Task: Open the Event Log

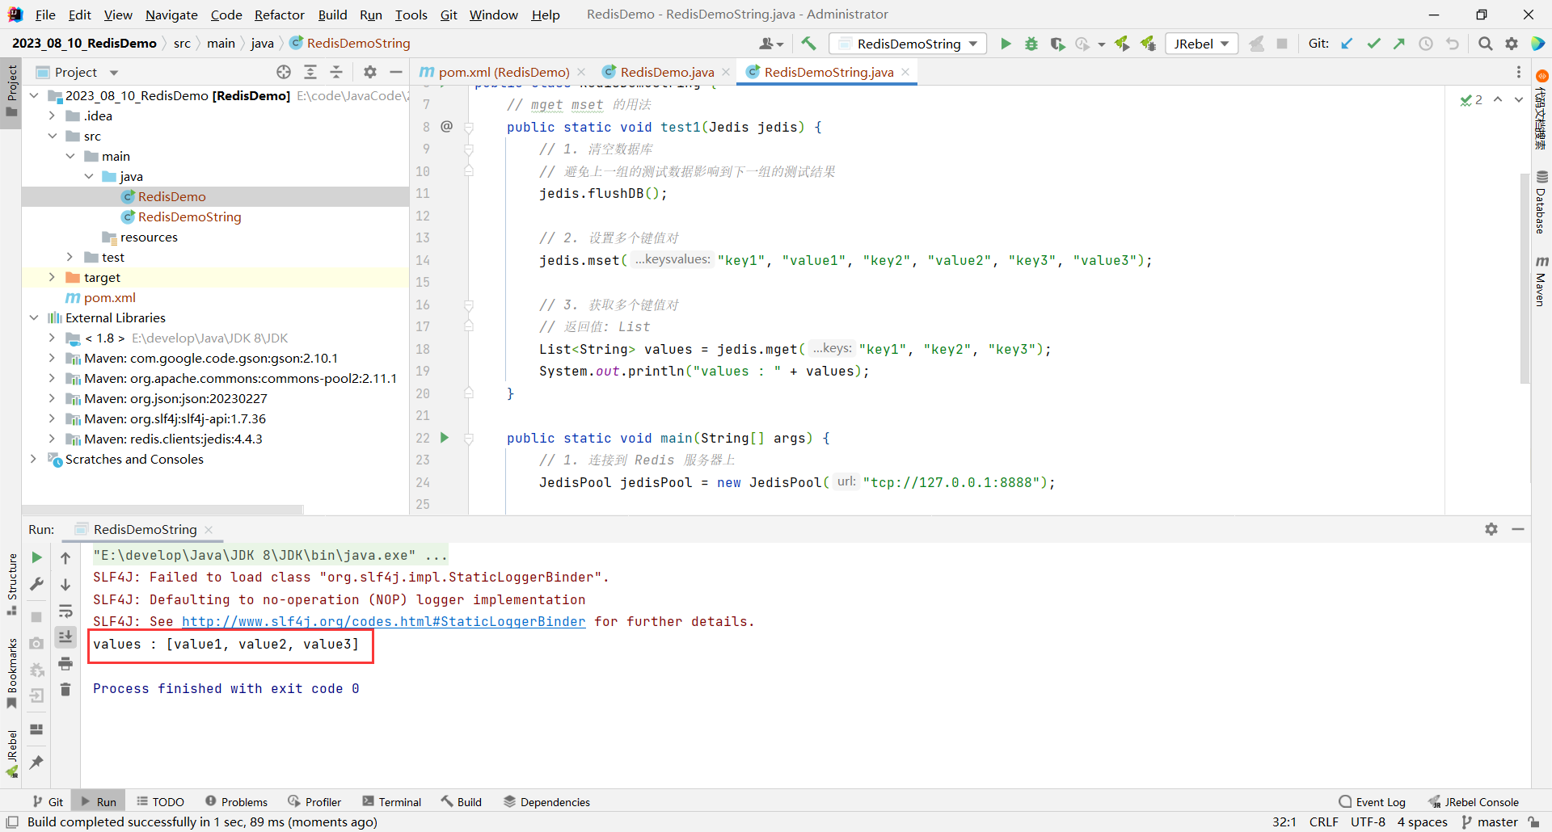Action: click(1372, 801)
